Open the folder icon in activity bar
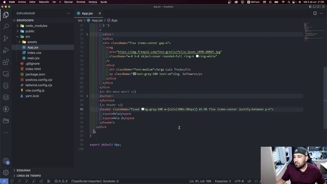The height and width of the screenshot is (184, 327). [x=6, y=121]
